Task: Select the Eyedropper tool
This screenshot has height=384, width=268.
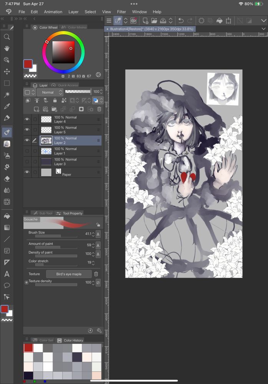Action: coord(7,106)
